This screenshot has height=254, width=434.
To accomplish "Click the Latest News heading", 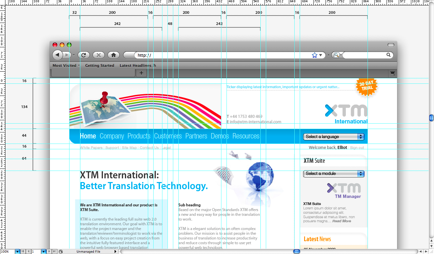I will tap(317, 239).
